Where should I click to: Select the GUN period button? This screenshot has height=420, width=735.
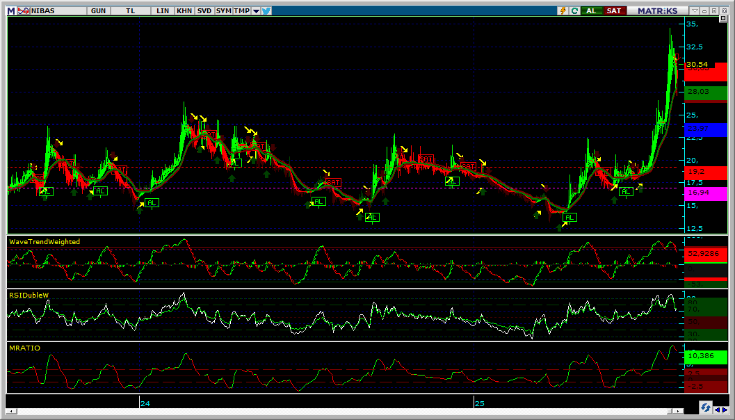tap(99, 11)
